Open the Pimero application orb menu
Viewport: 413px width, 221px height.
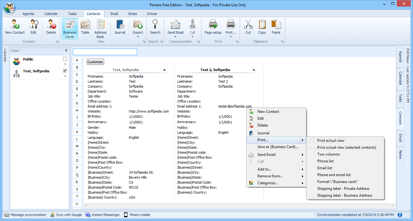10,8
